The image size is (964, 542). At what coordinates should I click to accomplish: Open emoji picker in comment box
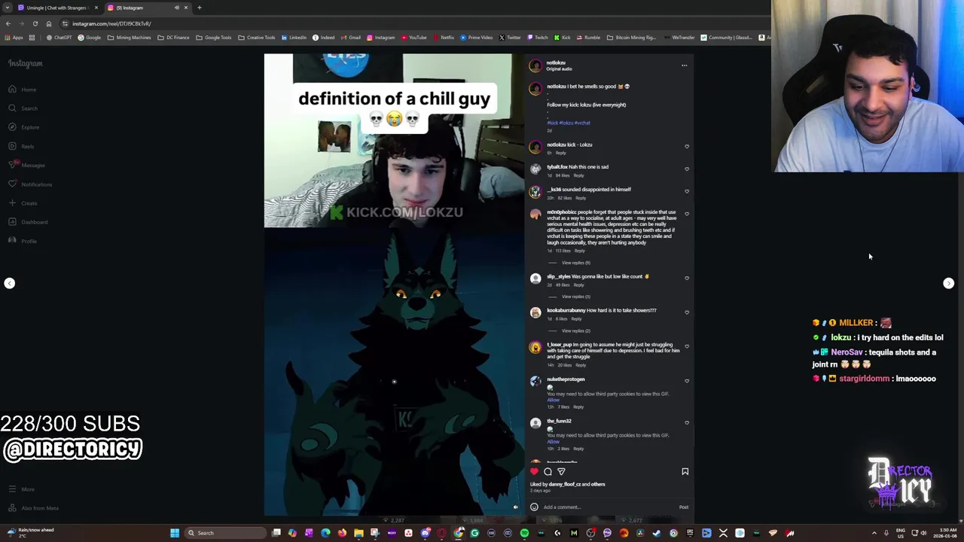click(x=534, y=507)
